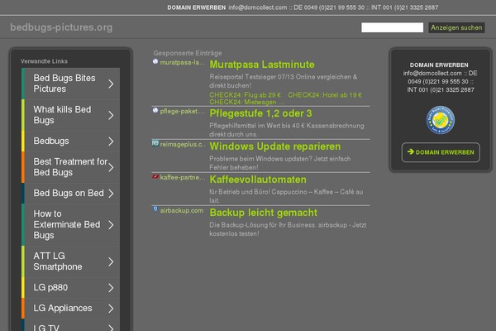Click chevron next to ATT LG Smartphone
496x331 pixels.
(x=111, y=261)
